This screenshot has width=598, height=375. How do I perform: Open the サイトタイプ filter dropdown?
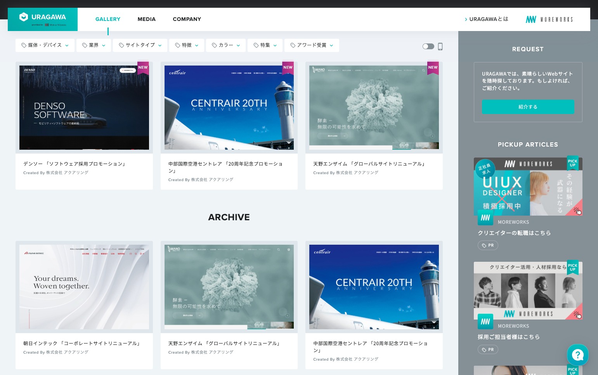click(140, 45)
